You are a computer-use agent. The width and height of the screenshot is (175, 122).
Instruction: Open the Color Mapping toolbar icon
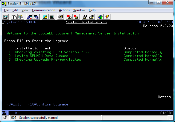pos(52,17)
